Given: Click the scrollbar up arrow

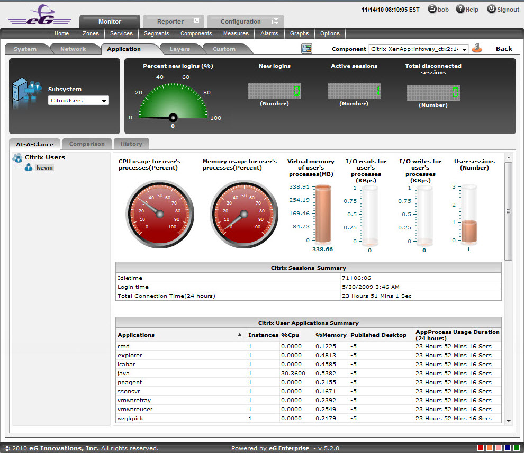Looking at the screenshot, I should pos(508,157).
